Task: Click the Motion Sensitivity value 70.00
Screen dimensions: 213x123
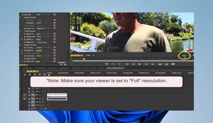Action: pyautogui.click(x=38, y=40)
